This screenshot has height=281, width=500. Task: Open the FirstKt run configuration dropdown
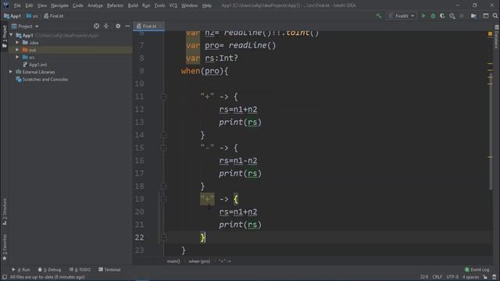402,16
